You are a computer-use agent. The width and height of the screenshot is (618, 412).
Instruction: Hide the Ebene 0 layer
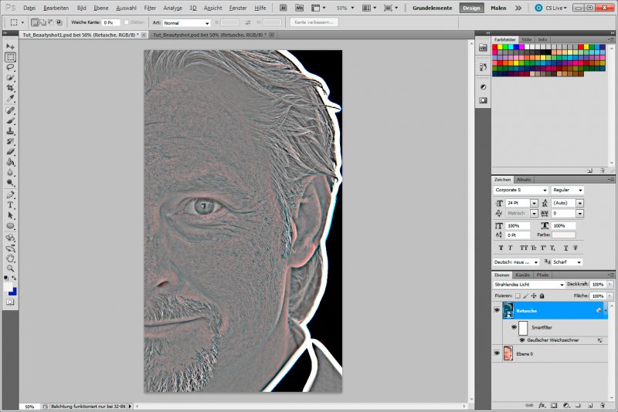(x=497, y=353)
